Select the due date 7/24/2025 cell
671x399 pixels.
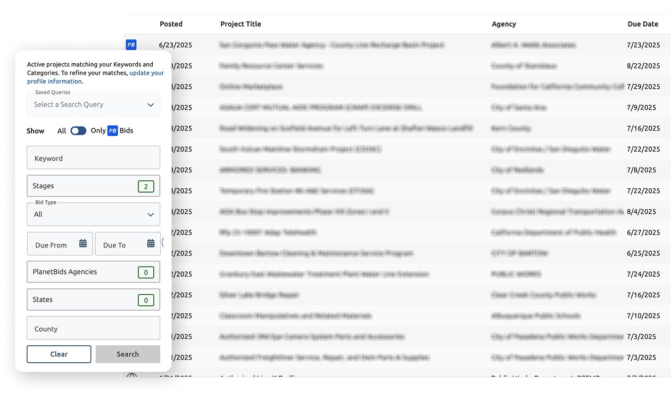coord(643,274)
